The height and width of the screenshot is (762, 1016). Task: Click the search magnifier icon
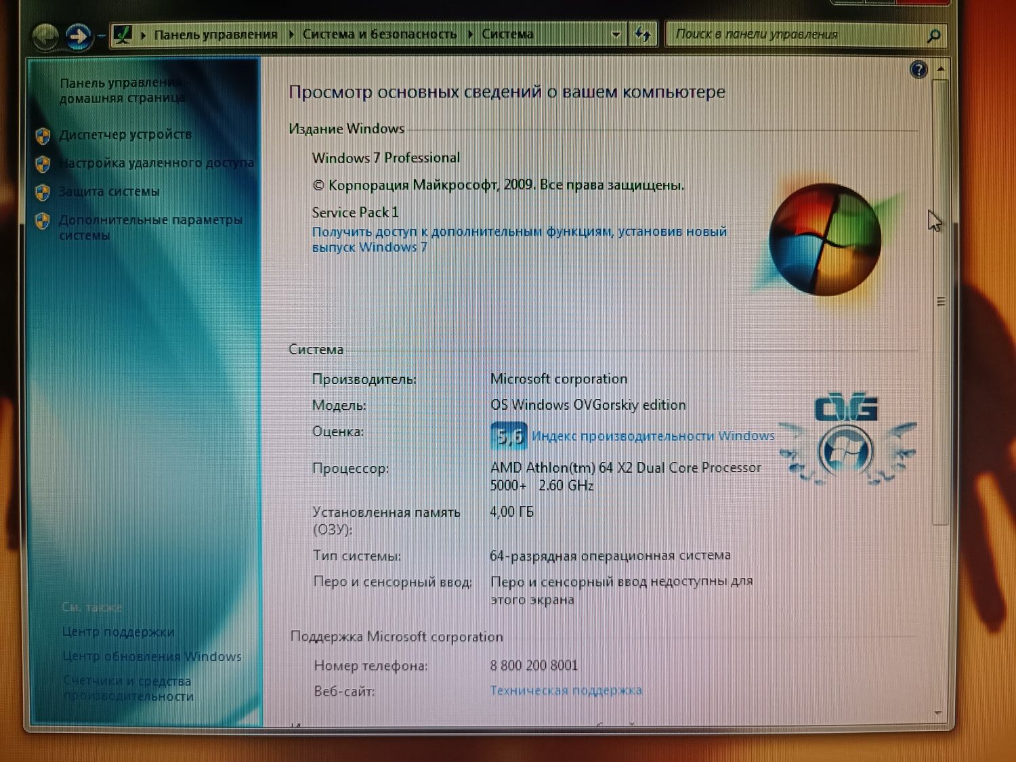pyautogui.click(x=933, y=35)
